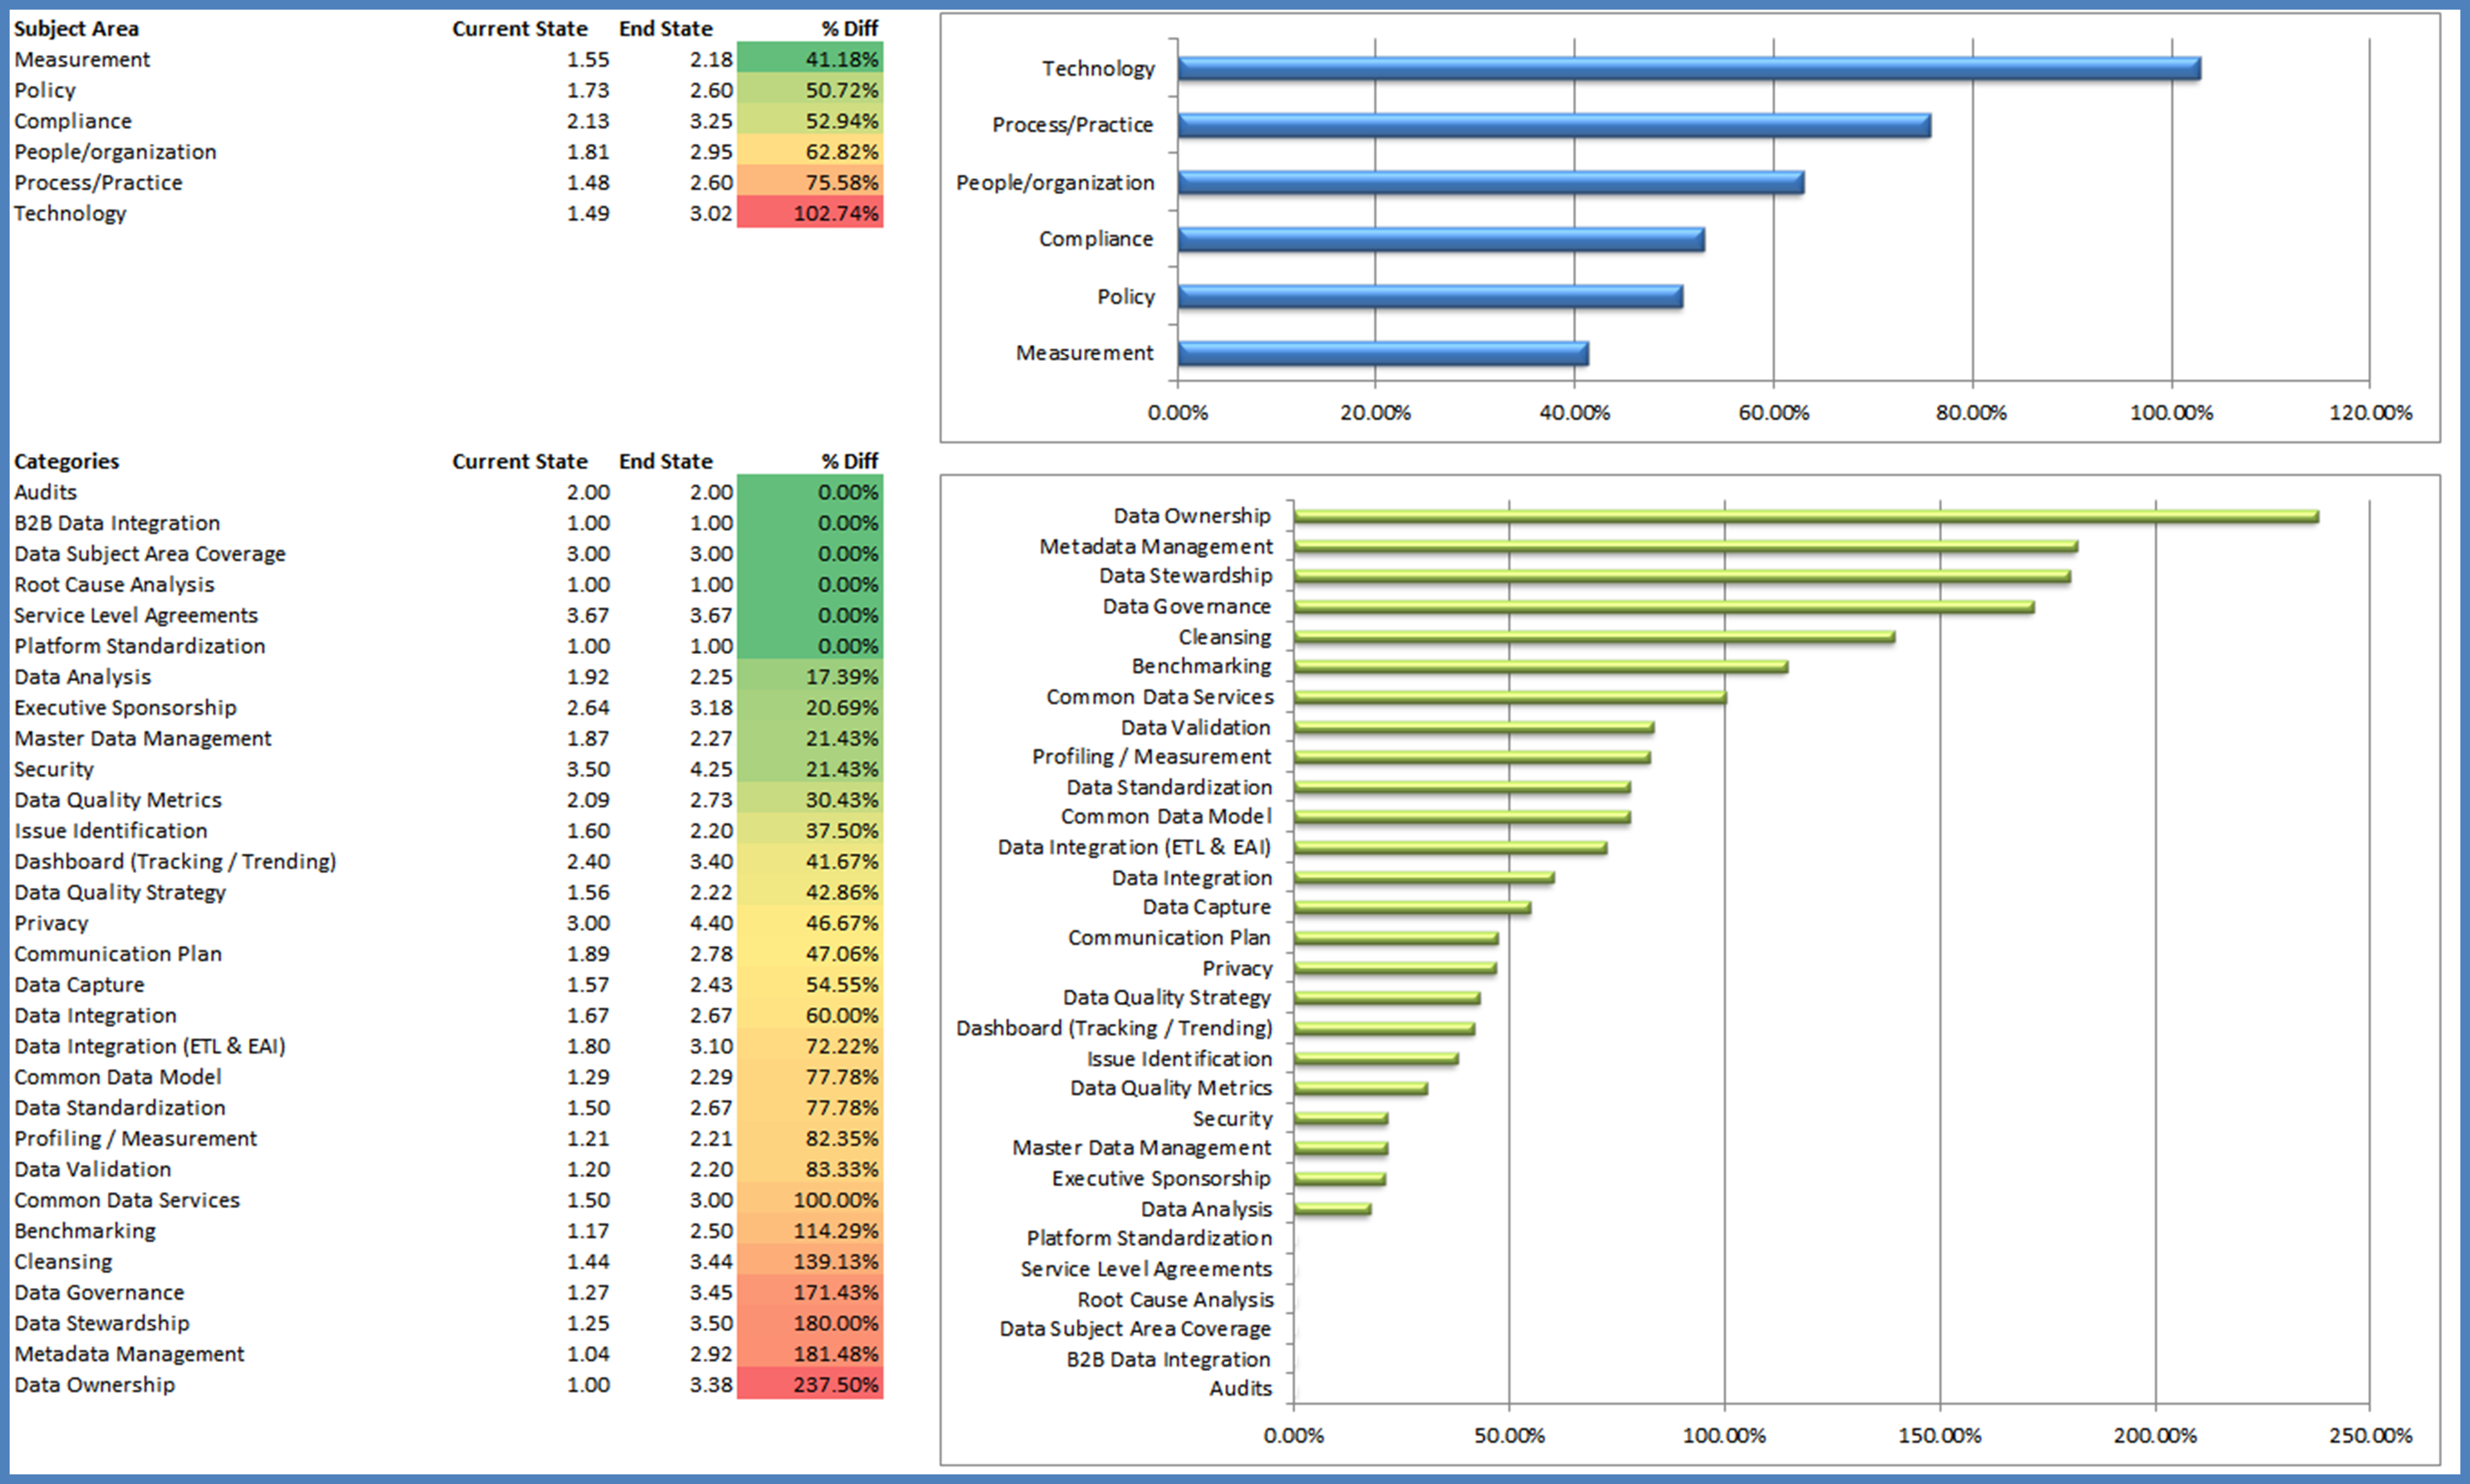The height and width of the screenshot is (1484, 2470).
Task: Select the Current State column header
Action: coord(519,29)
